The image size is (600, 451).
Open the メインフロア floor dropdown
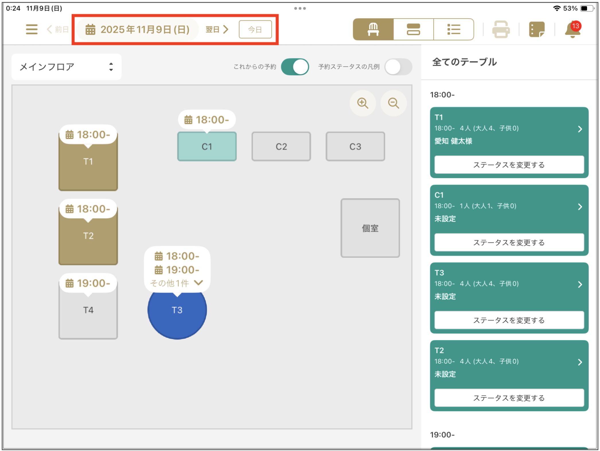66,67
